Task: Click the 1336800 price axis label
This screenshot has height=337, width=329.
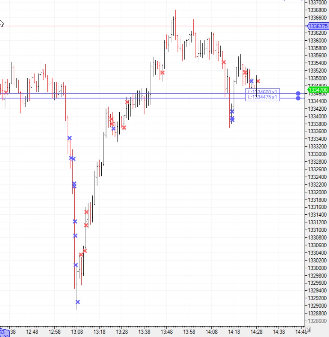Action: pyautogui.click(x=317, y=10)
